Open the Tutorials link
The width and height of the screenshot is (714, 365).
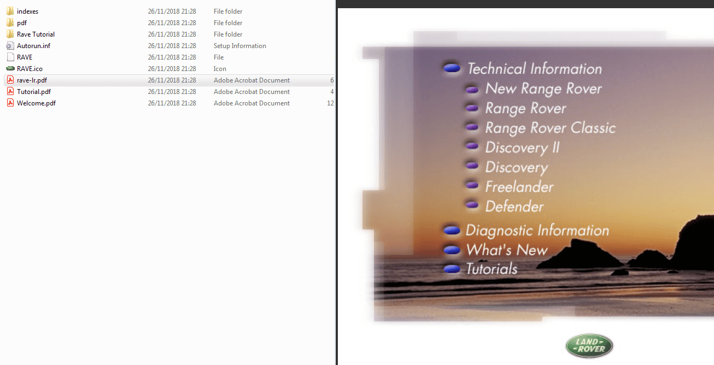tap(491, 269)
